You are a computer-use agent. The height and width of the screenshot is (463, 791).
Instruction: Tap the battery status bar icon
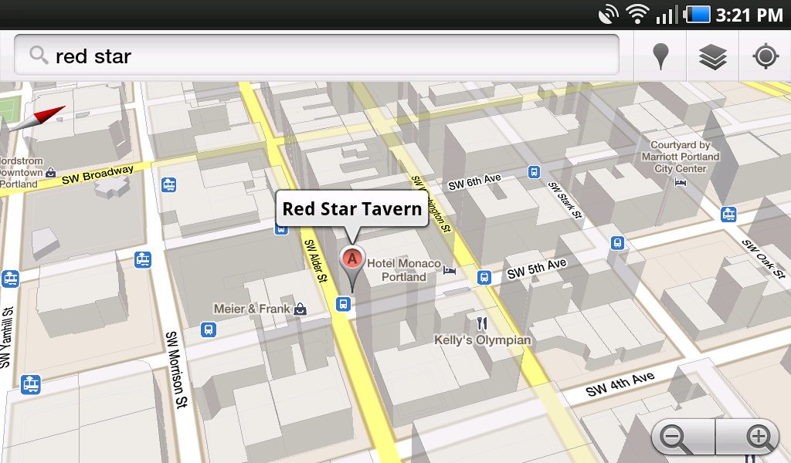(697, 14)
